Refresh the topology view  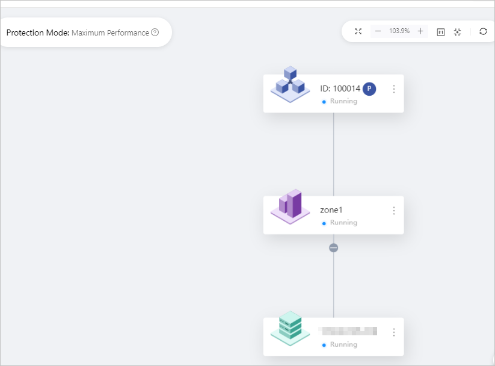pyautogui.click(x=483, y=31)
